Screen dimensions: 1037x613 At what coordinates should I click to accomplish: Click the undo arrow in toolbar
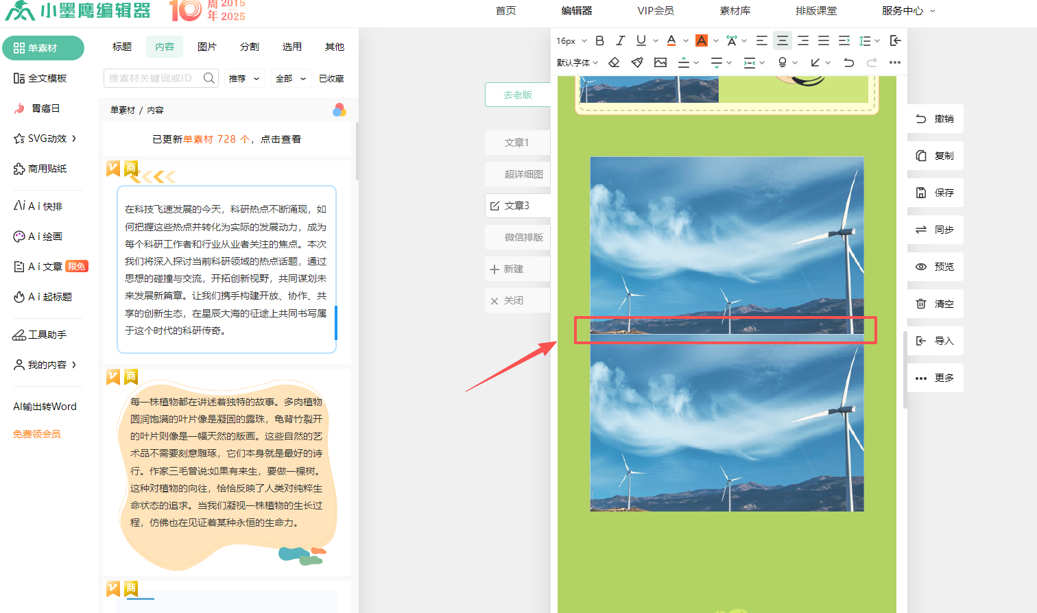click(848, 62)
